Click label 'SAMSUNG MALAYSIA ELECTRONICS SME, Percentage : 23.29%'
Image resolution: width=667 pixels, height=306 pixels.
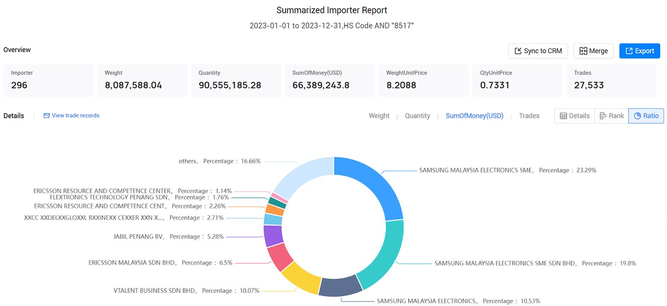[508, 170]
